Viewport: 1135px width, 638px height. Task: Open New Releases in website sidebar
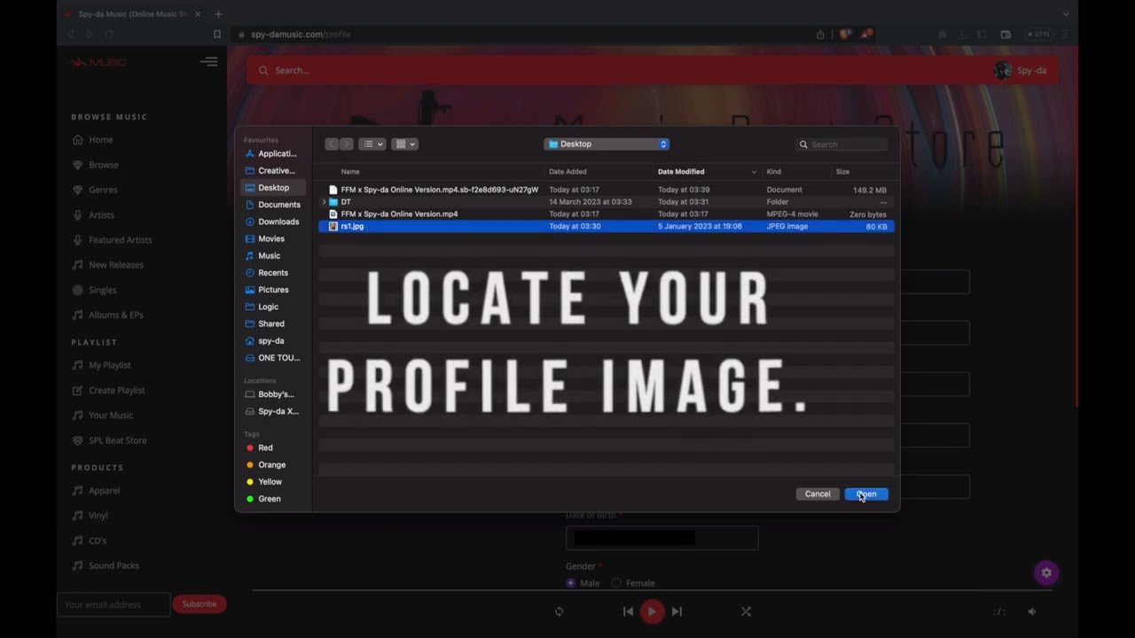pos(108,265)
